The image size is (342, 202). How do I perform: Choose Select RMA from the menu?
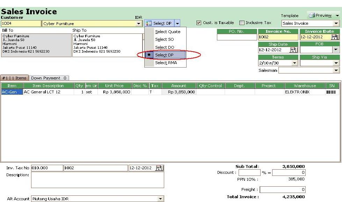pos(166,63)
